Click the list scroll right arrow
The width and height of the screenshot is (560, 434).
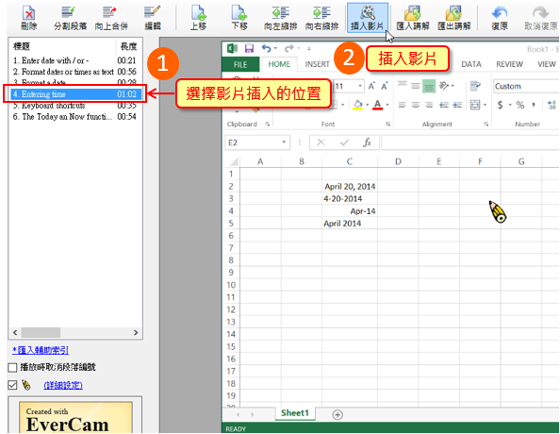pos(136,332)
